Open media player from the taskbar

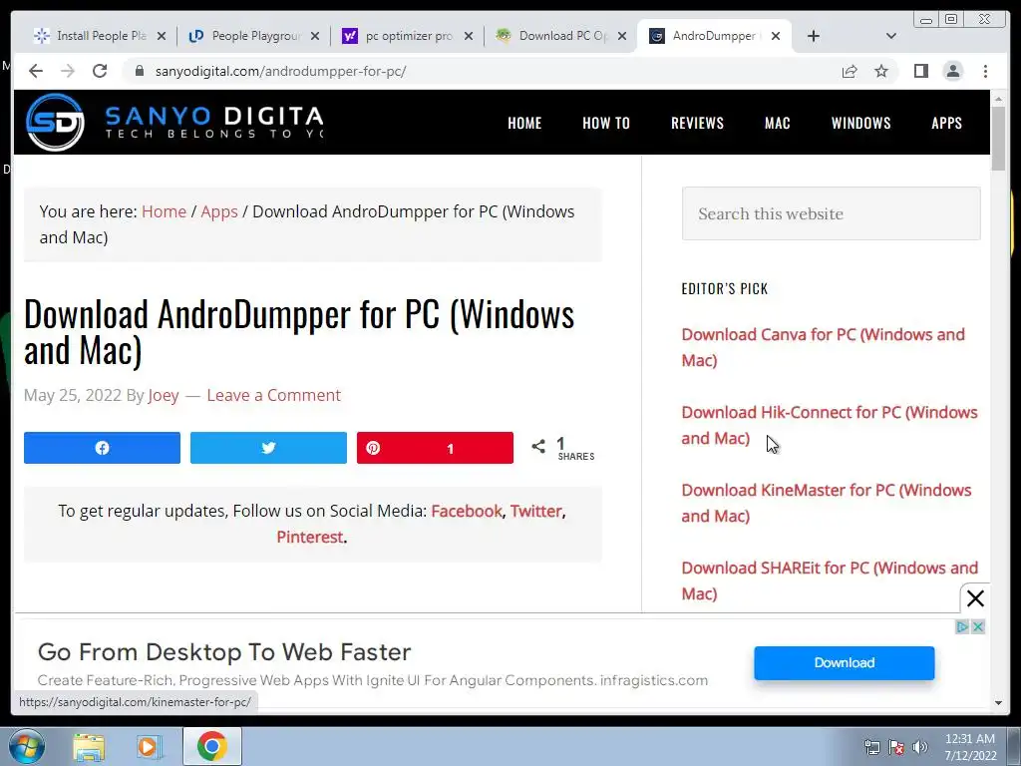click(x=150, y=746)
